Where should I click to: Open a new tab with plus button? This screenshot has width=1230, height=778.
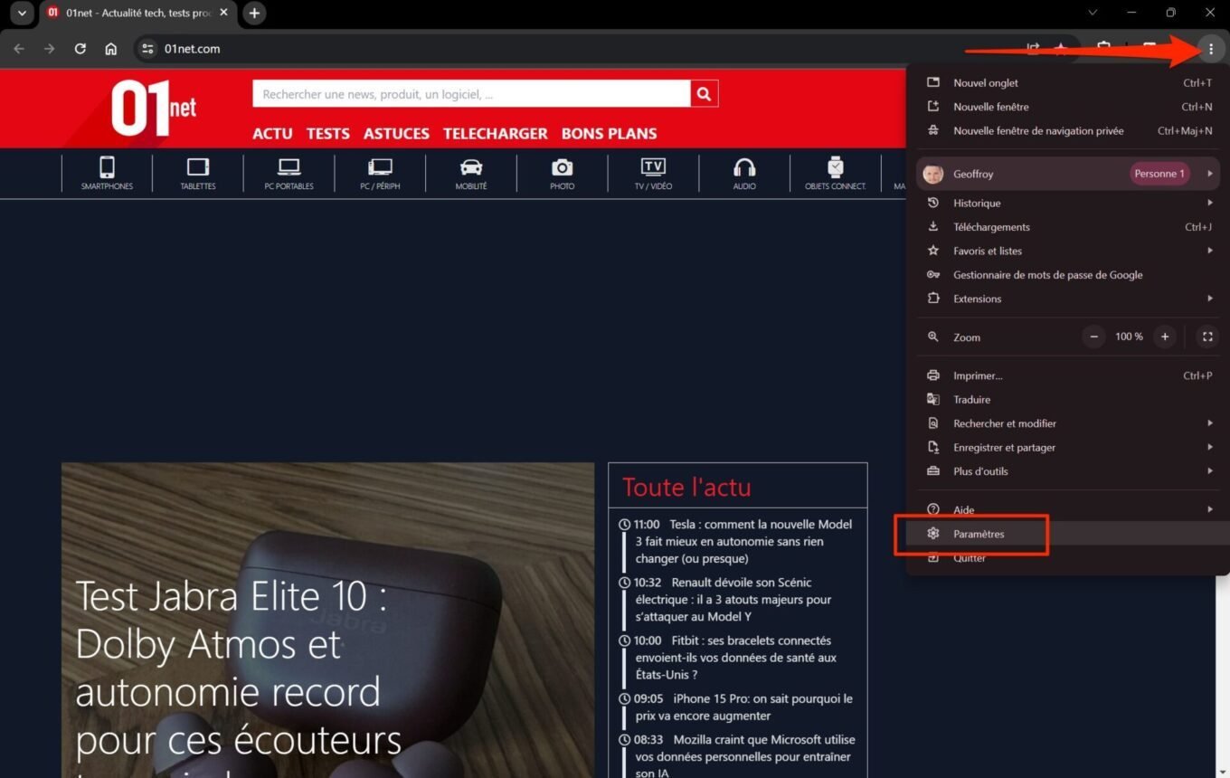coord(254,13)
